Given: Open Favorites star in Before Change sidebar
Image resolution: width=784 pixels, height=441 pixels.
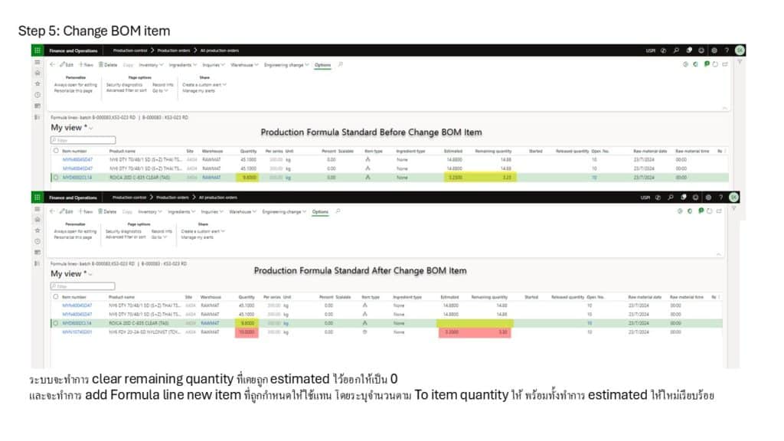Looking at the screenshot, I should click(x=38, y=84).
